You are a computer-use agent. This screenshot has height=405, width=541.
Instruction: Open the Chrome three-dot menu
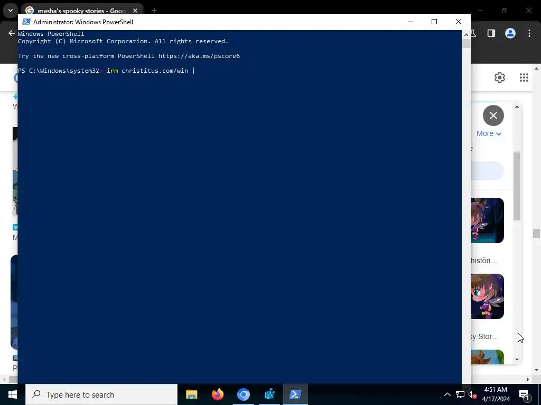(529, 33)
